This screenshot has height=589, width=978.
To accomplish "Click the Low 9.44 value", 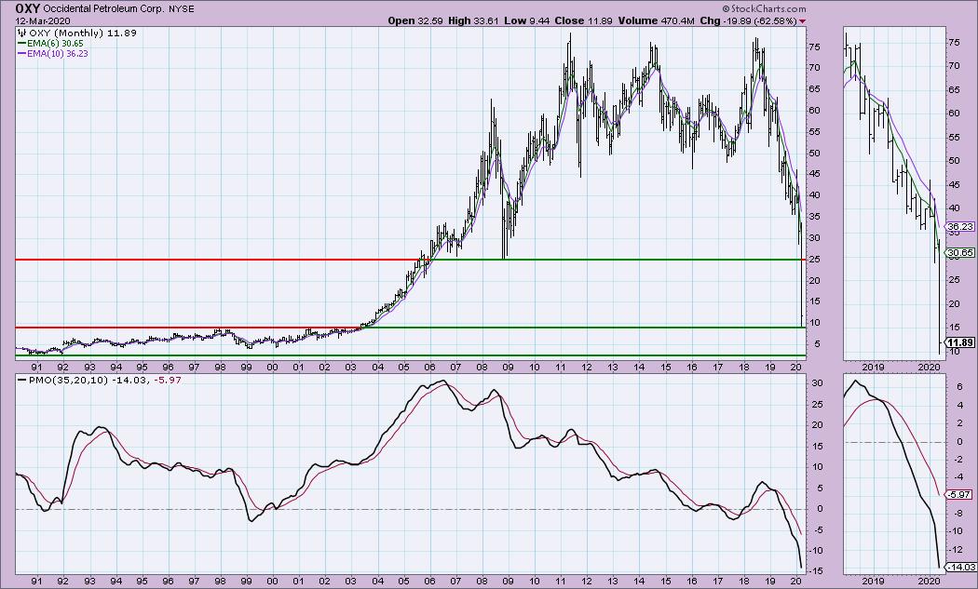I will pos(526,20).
